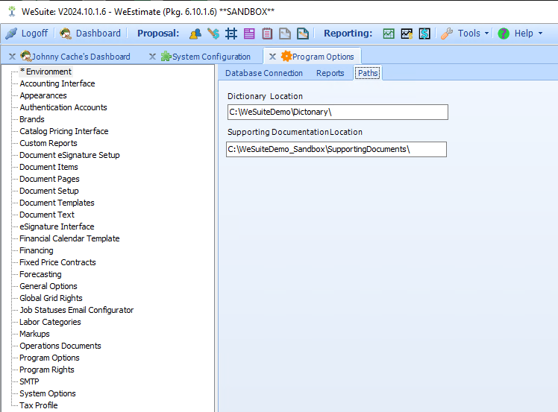Select Job Statuses Email Configurator item
558x412 pixels.
[x=77, y=310]
